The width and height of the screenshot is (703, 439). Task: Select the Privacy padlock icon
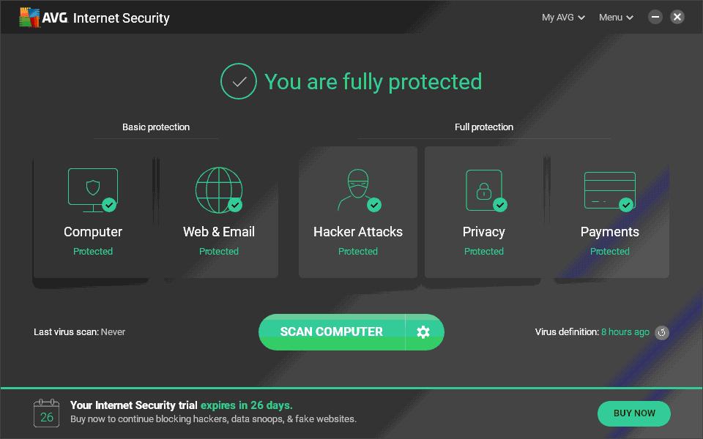click(x=484, y=190)
